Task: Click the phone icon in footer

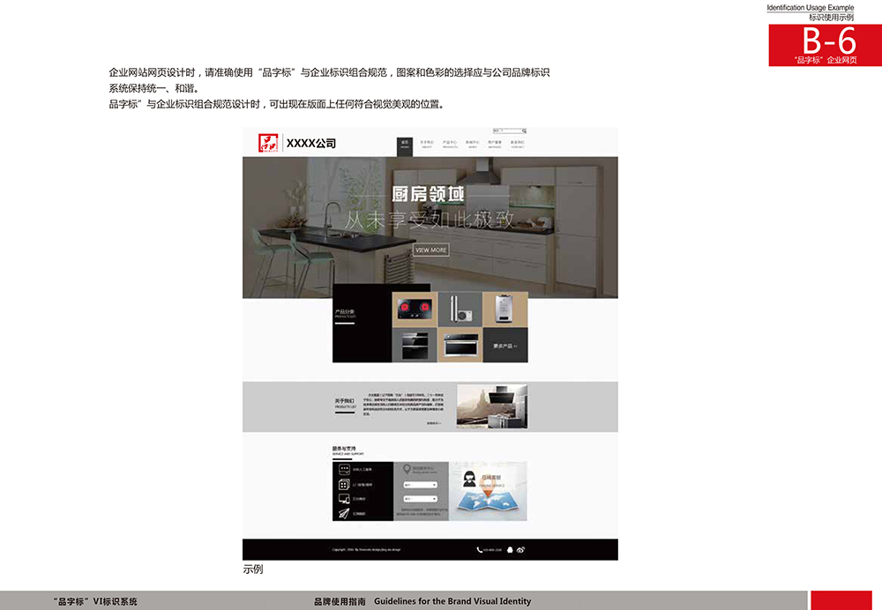Action: tap(480, 549)
